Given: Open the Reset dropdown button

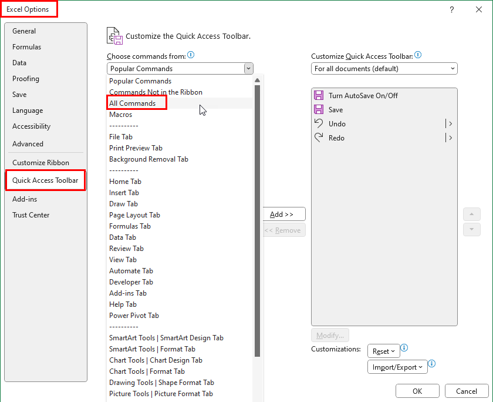Looking at the screenshot, I should pyautogui.click(x=384, y=351).
